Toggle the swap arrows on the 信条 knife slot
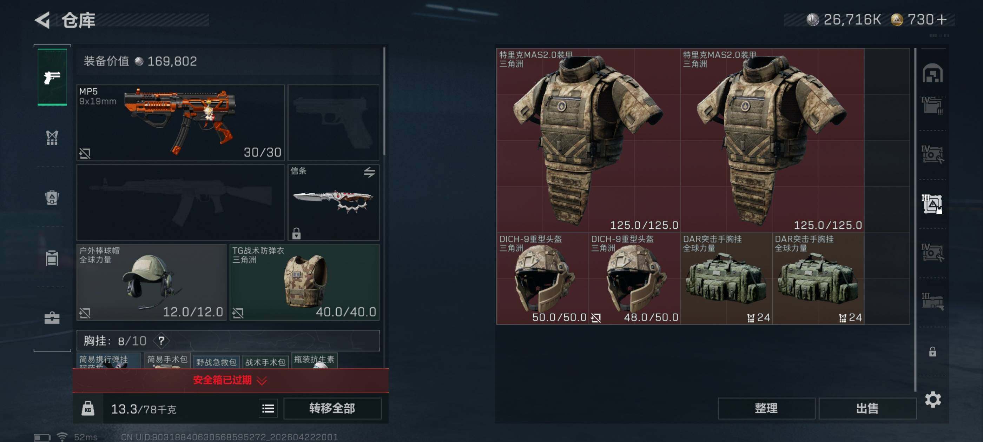The height and width of the screenshot is (442, 983). [x=369, y=172]
